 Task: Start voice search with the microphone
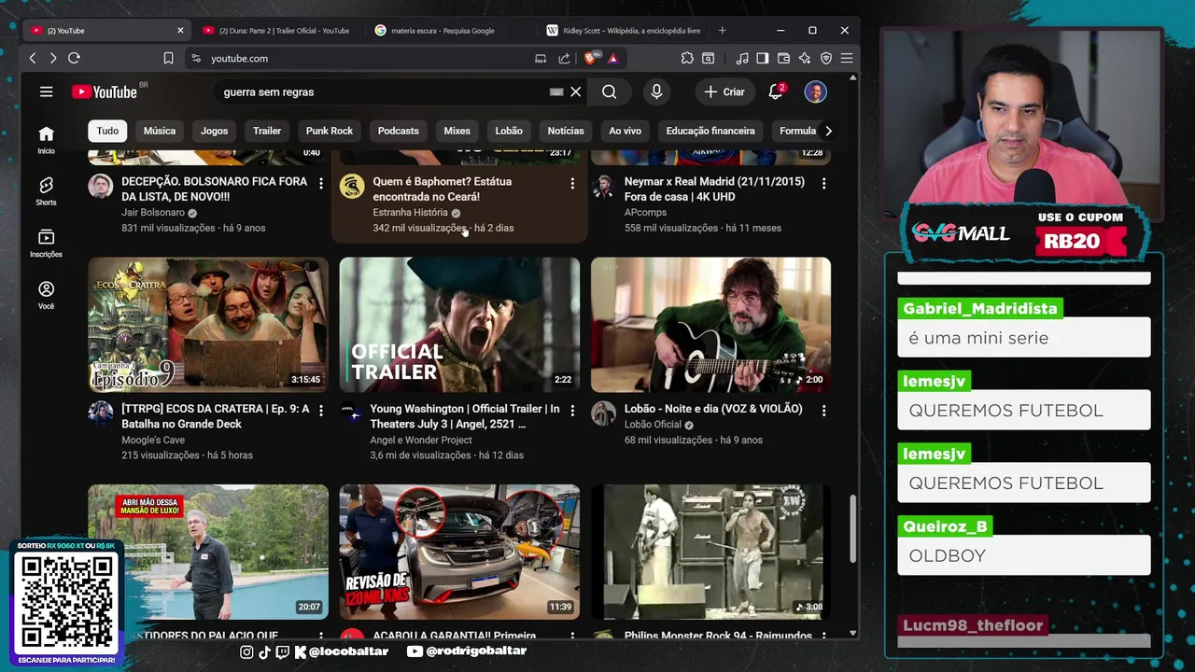tap(656, 91)
